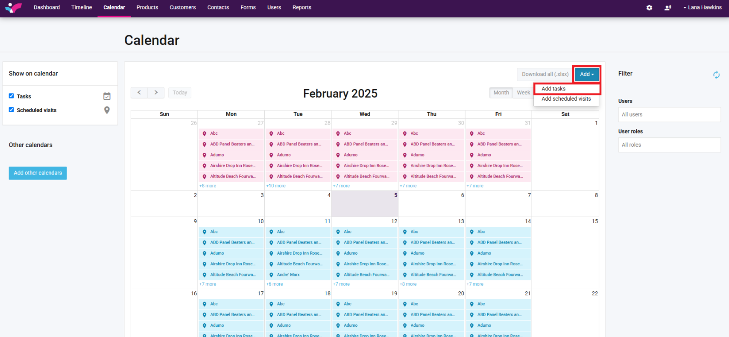Click the refresh filter icon
The image size is (729, 337).
[x=716, y=75]
